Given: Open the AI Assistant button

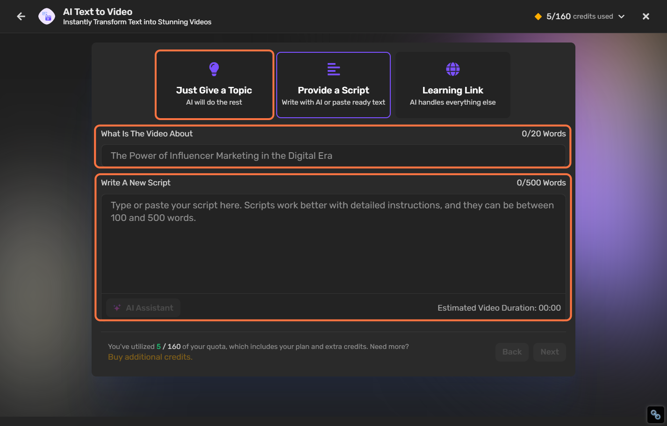Looking at the screenshot, I should click(x=143, y=308).
